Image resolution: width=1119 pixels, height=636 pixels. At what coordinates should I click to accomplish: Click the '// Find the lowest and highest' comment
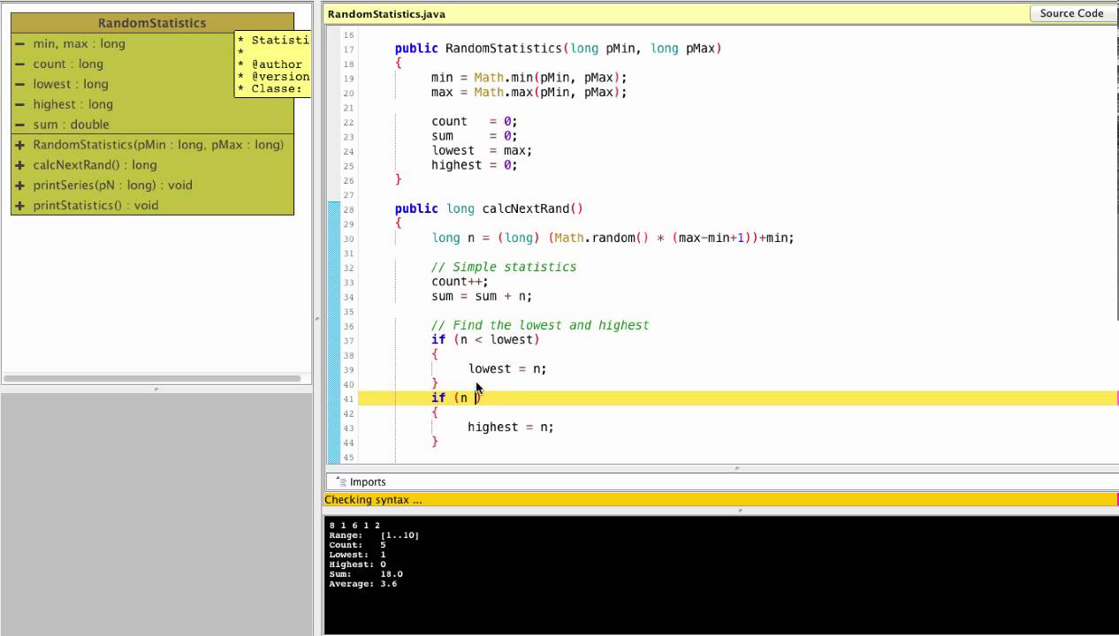click(x=540, y=325)
